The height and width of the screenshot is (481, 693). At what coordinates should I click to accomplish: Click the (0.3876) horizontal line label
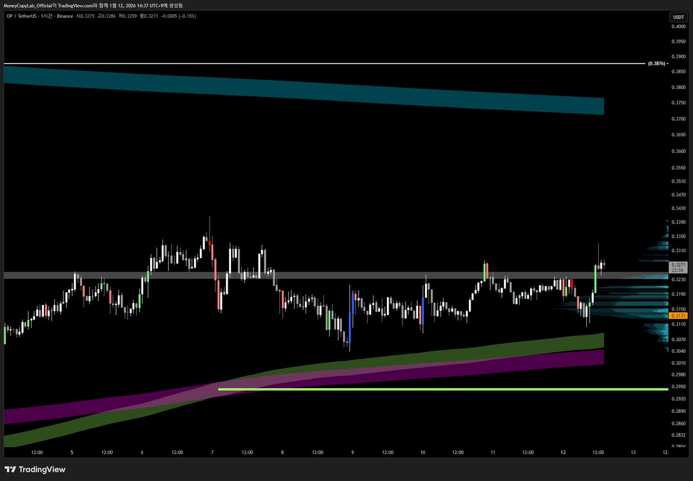(657, 63)
